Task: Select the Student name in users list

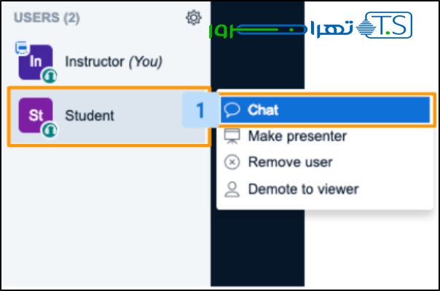Action: 90,115
